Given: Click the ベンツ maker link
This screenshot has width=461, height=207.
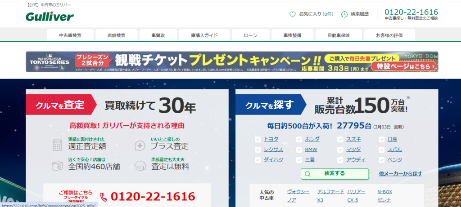Looking at the screenshot, I should (x=394, y=160).
